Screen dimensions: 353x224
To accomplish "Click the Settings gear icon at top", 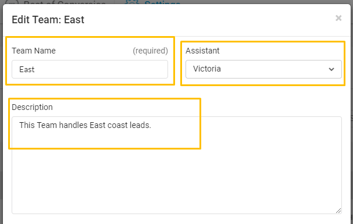I will (132, 2).
